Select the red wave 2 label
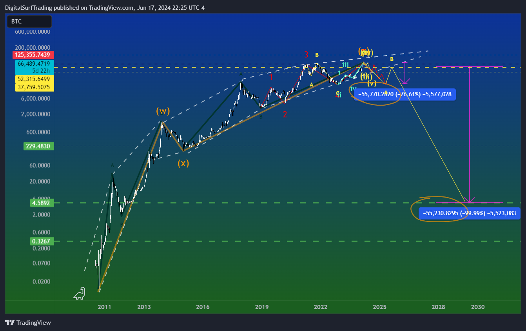The width and height of the screenshot is (526, 331). click(x=285, y=114)
